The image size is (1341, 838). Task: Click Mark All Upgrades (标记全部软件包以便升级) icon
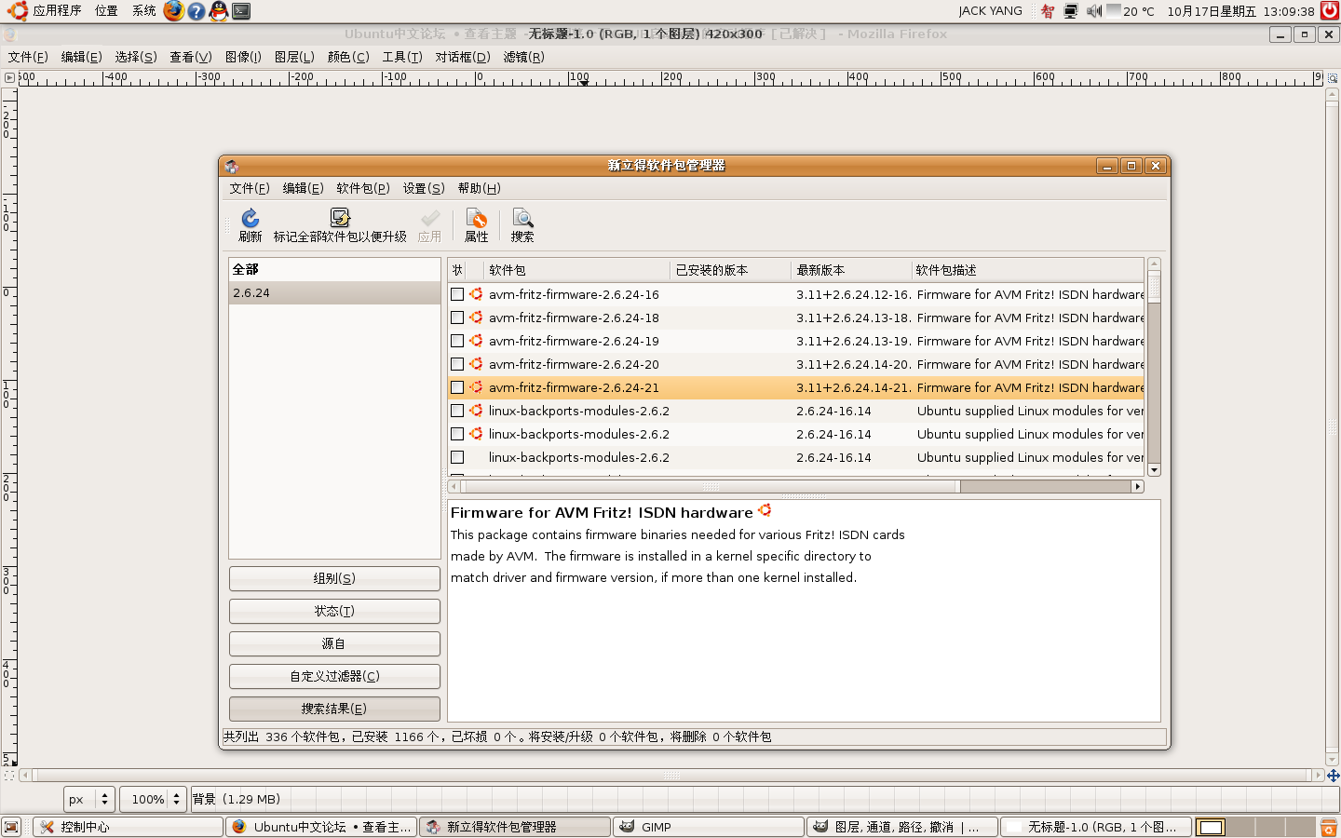click(340, 218)
